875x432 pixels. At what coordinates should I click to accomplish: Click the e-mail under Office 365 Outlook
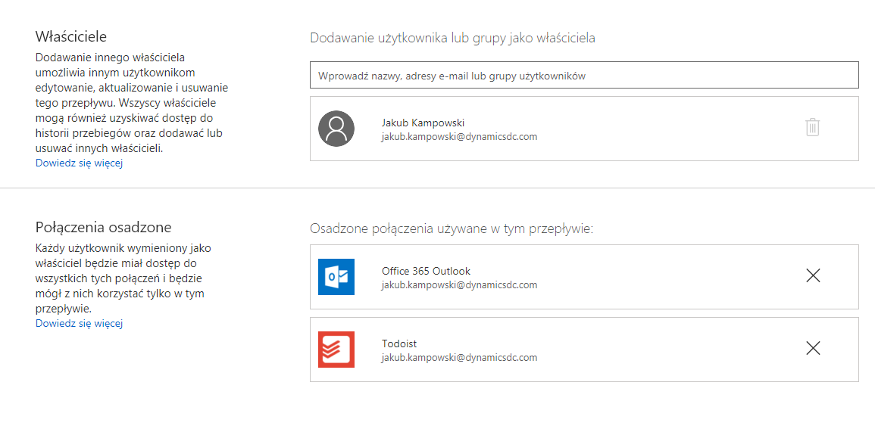point(459,284)
